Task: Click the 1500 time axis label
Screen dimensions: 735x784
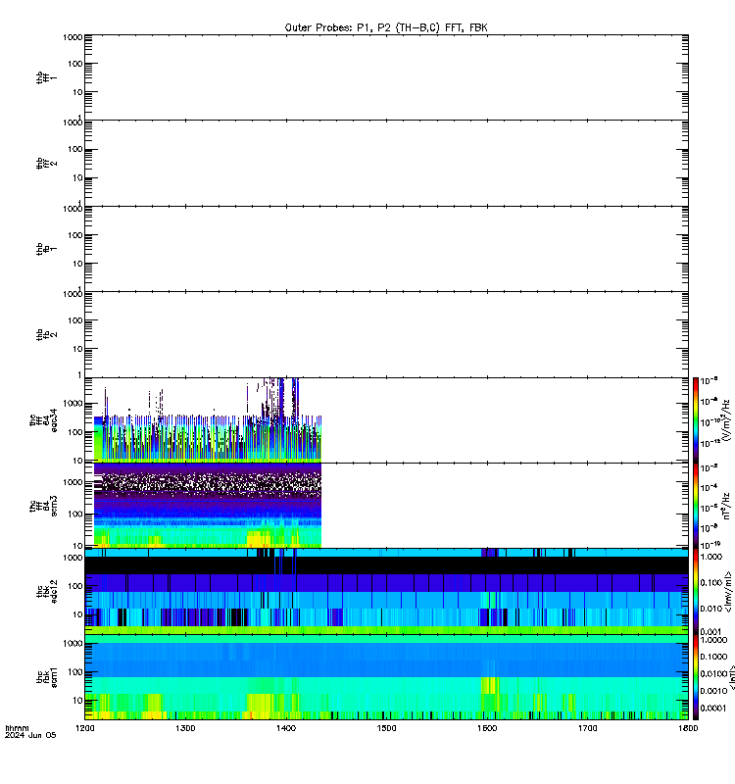Action: pyautogui.click(x=386, y=728)
